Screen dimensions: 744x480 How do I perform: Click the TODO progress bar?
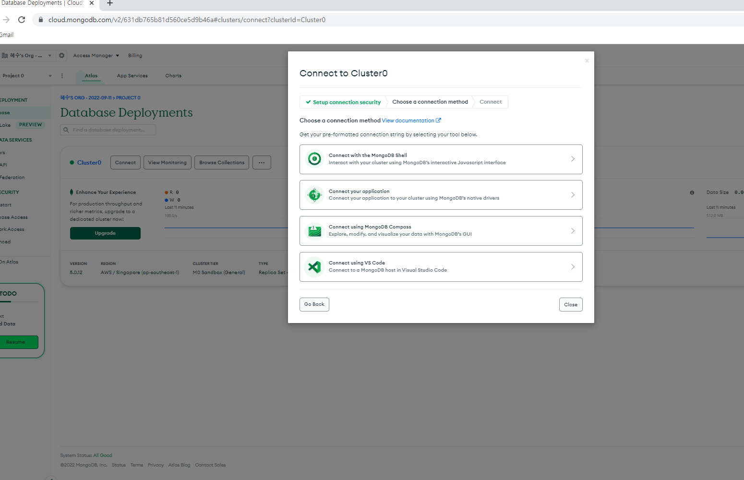click(x=19, y=301)
